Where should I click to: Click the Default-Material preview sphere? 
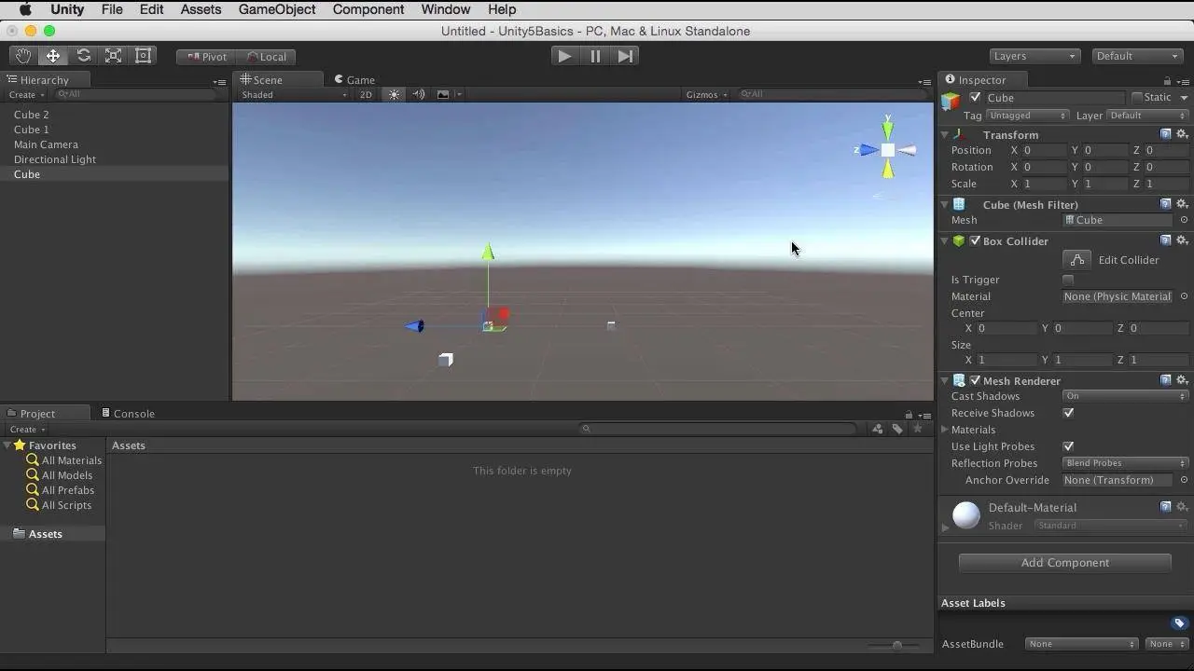pyautogui.click(x=966, y=514)
